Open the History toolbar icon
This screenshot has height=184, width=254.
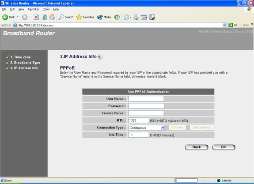click(x=117, y=17)
